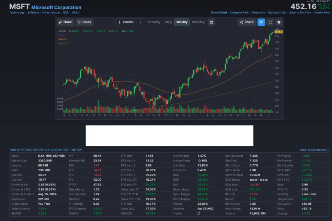
Task: Toggle the blue diamond Elite icon
Action: click(x=261, y=22)
